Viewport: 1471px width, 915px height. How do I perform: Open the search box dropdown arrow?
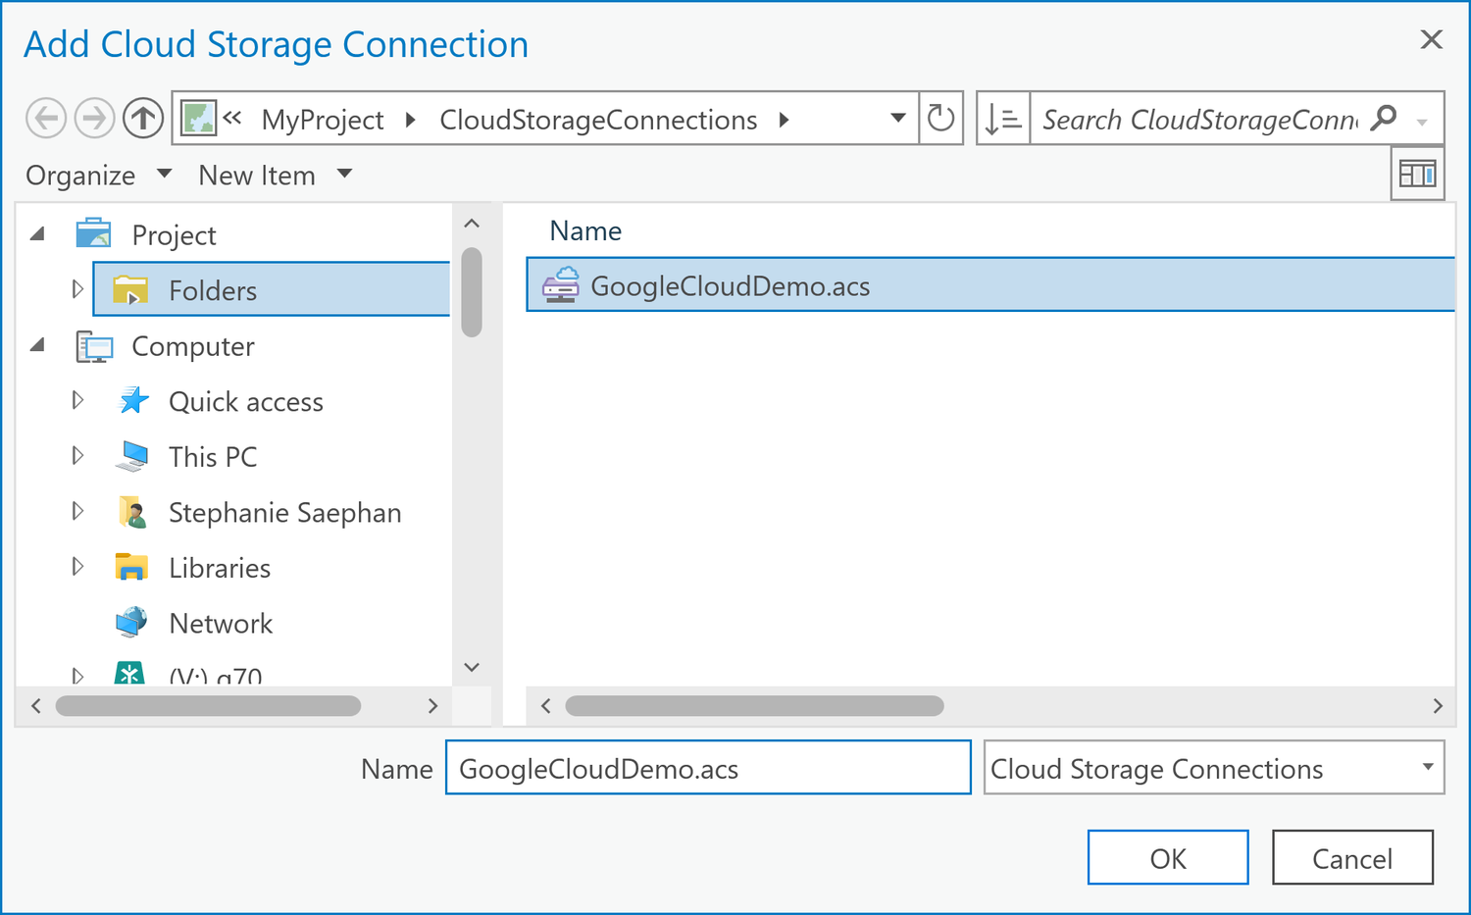[x=1423, y=121]
